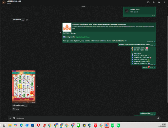Open the taskbar clock and date

[162, 125]
